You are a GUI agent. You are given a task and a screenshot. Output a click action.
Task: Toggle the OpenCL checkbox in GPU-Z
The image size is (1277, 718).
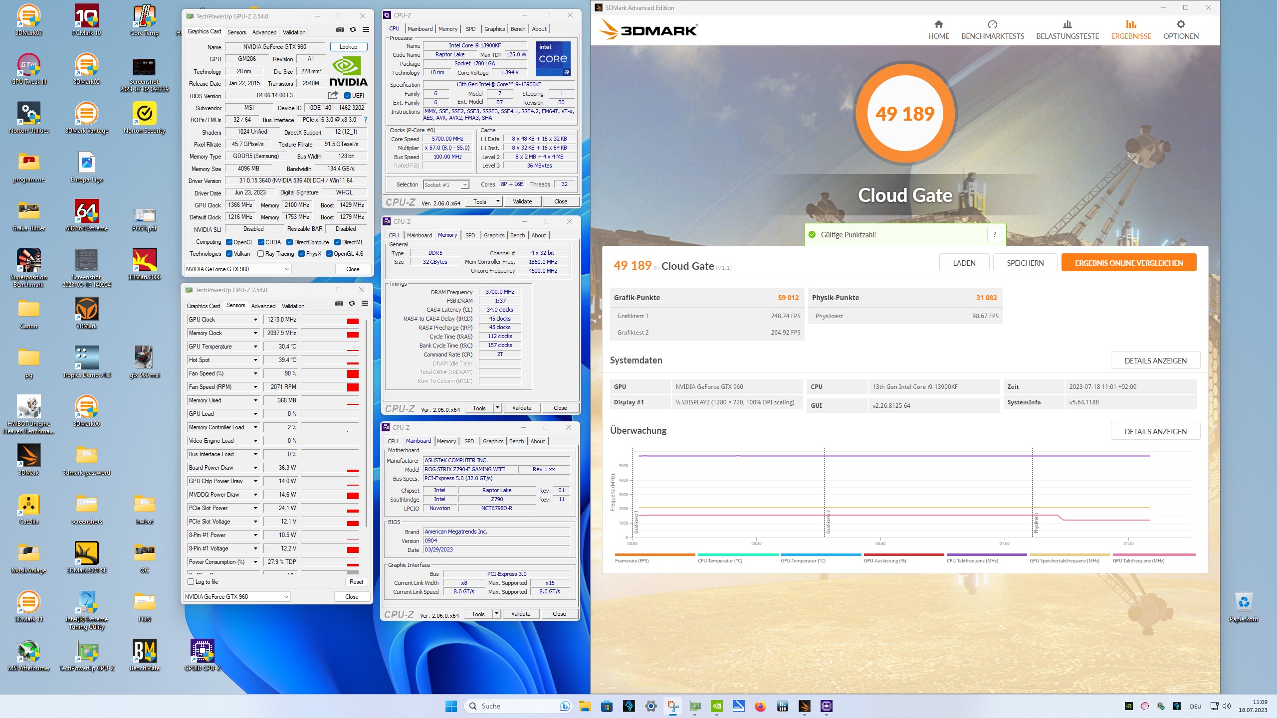229,242
